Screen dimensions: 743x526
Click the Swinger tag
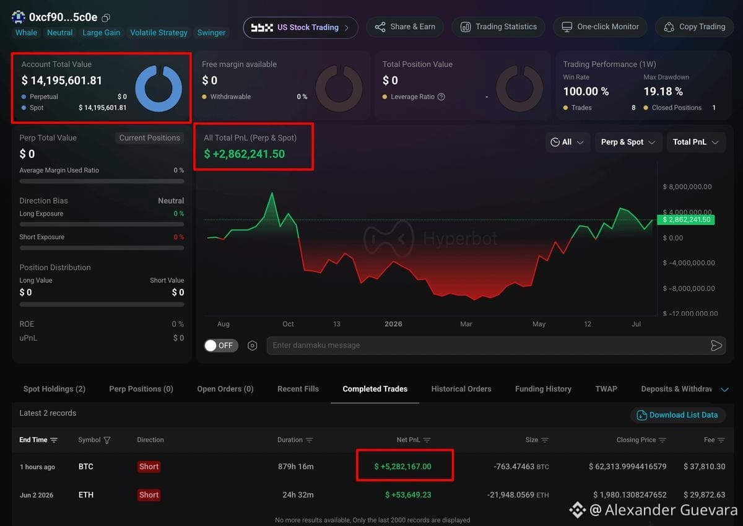click(x=211, y=33)
